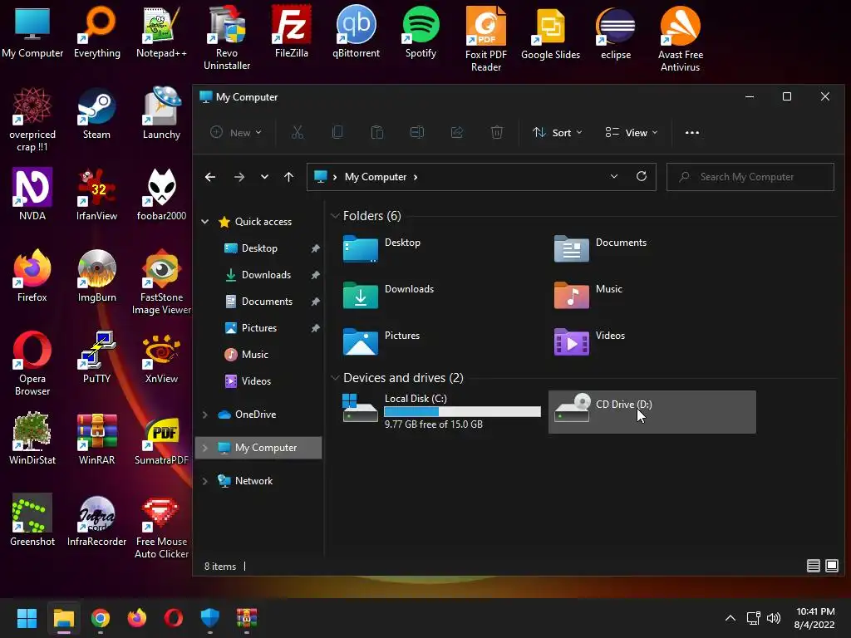Click the Delete trash icon

click(497, 132)
